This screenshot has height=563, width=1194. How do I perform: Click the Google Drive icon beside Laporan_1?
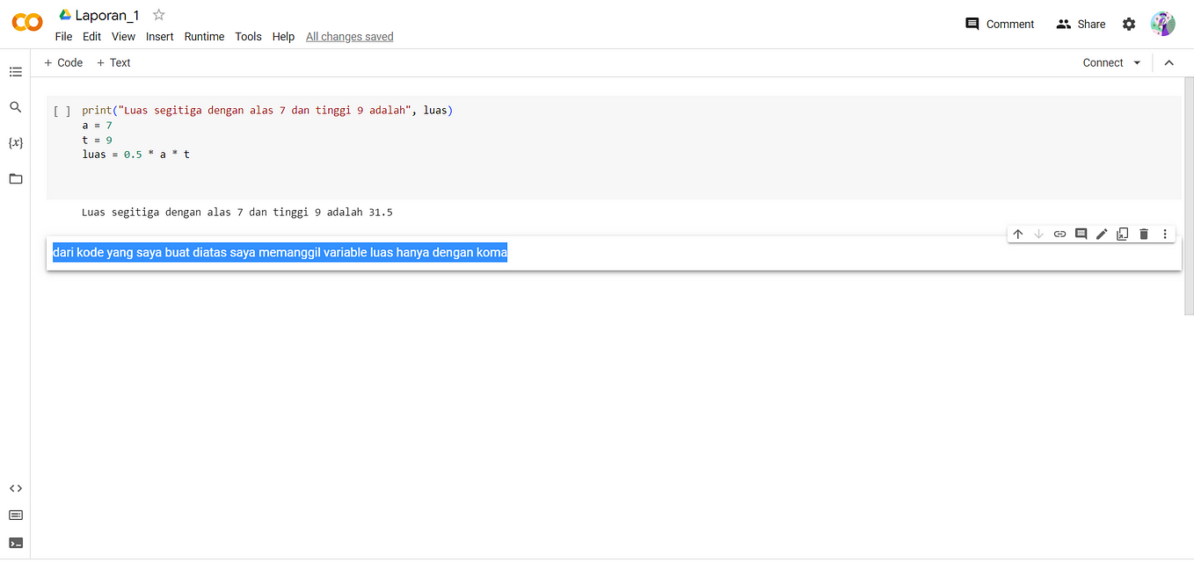tap(64, 15)
